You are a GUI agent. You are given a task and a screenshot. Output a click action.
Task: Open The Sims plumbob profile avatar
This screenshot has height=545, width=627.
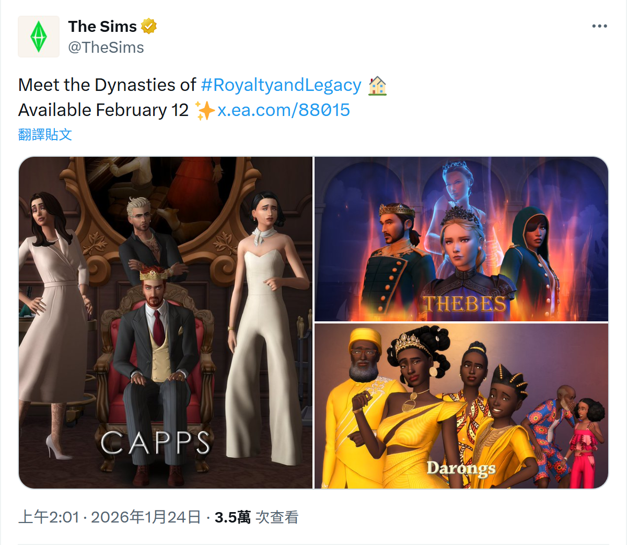coord(39,37)
